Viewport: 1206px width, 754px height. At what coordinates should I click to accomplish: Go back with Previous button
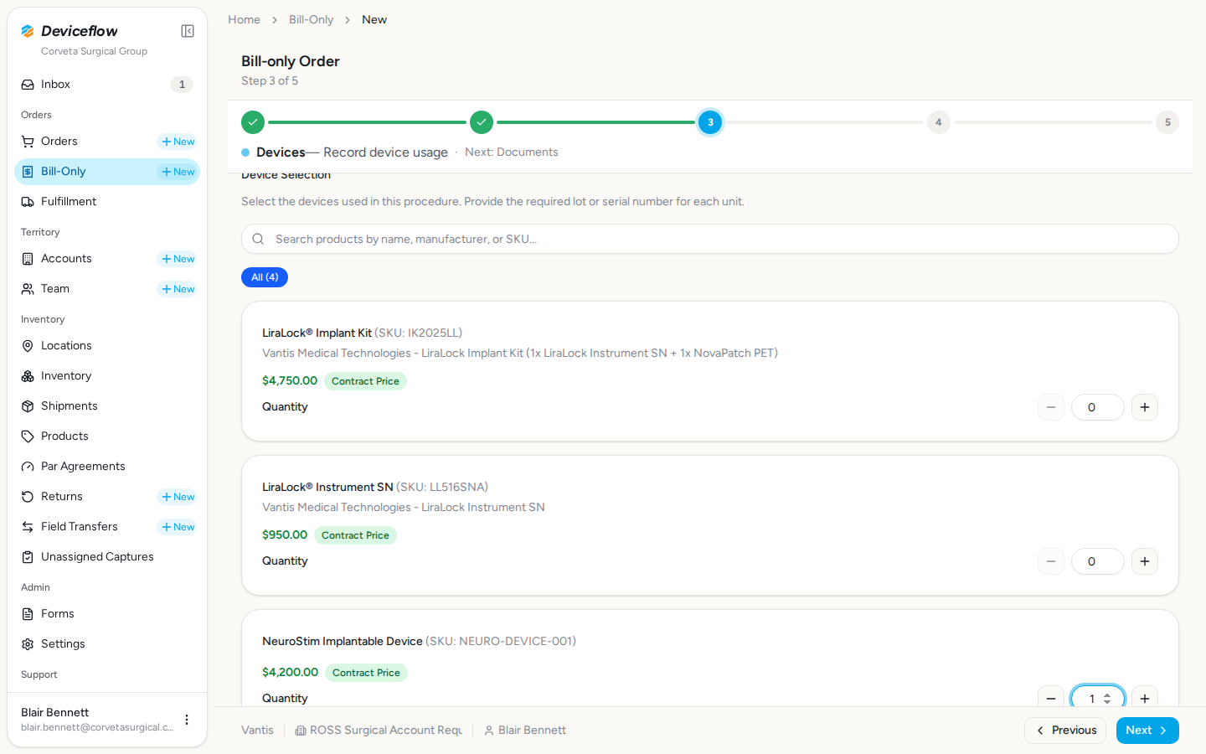click(1065, 731)
